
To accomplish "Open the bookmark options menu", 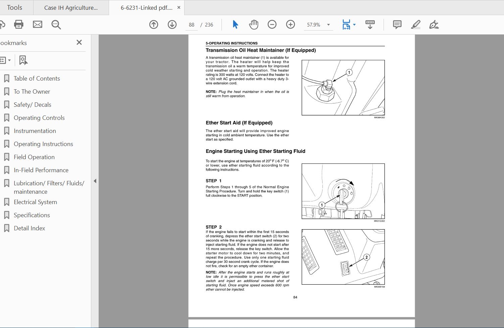I will point(6,60).
